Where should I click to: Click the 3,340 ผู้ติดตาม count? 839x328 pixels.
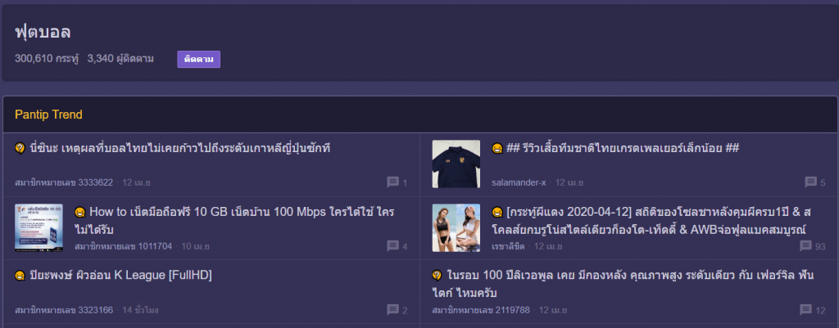(x=120, y=59)
